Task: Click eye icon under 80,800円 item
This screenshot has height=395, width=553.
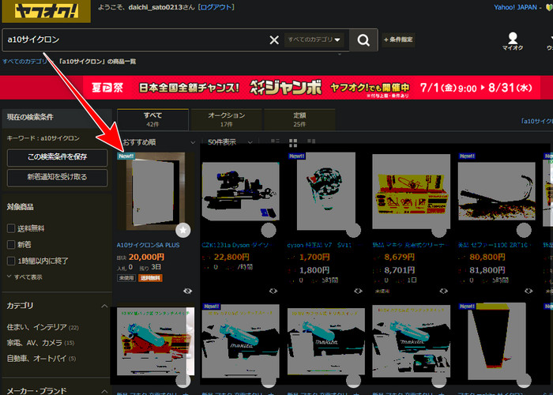Action: coord(529,291)
